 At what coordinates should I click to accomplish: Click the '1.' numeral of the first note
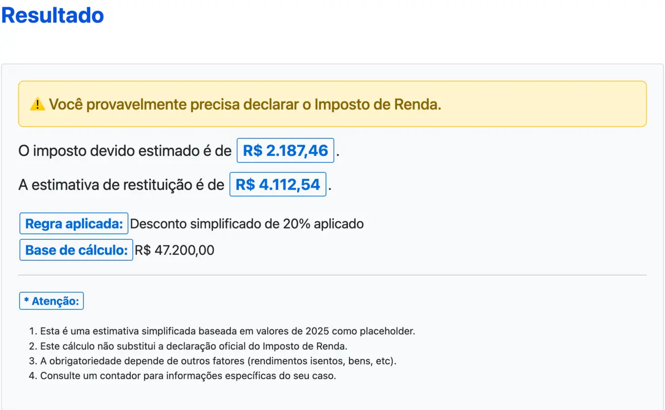pos(33,331)
